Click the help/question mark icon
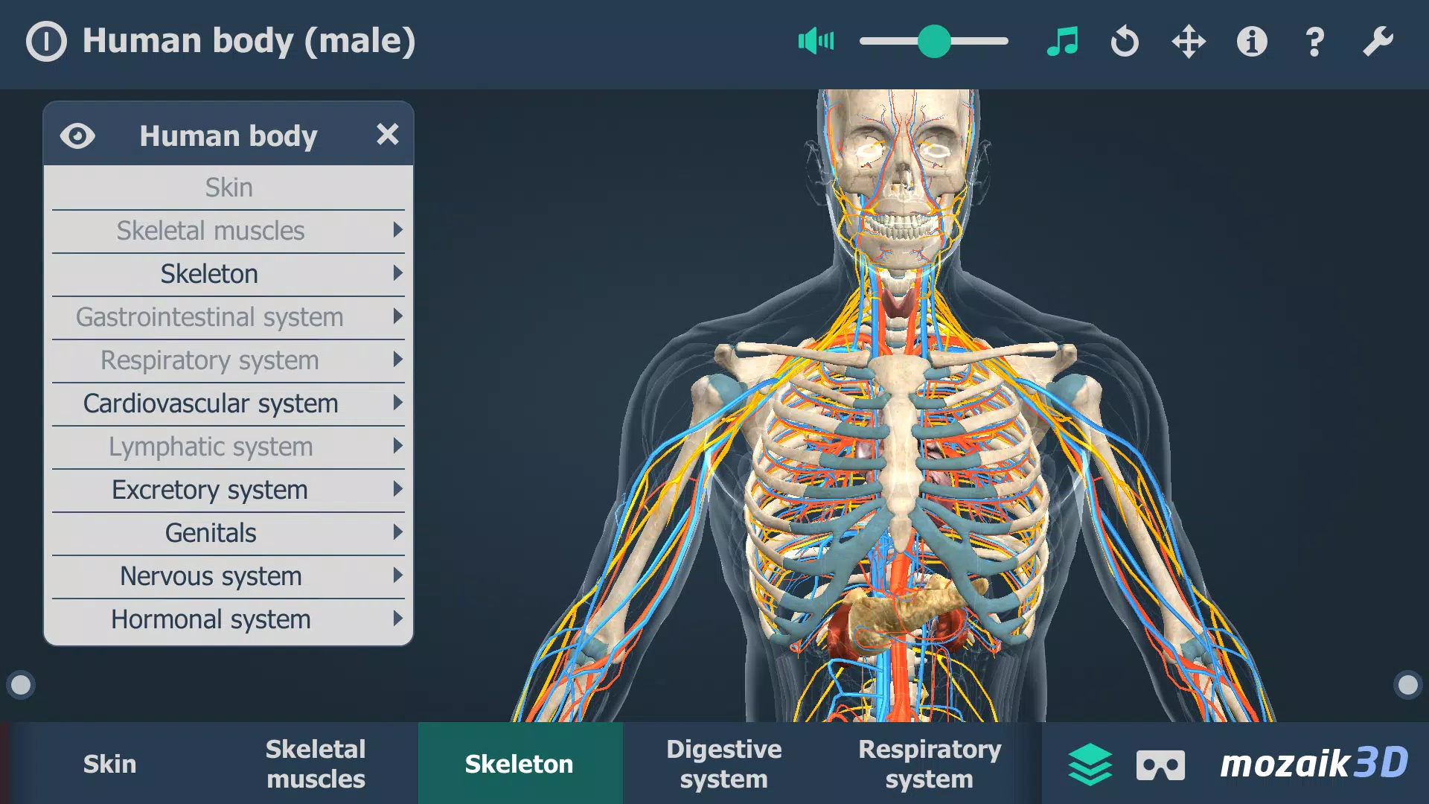The height and width of the screenshot is (804, 1429). click(x=1313, y=40)
